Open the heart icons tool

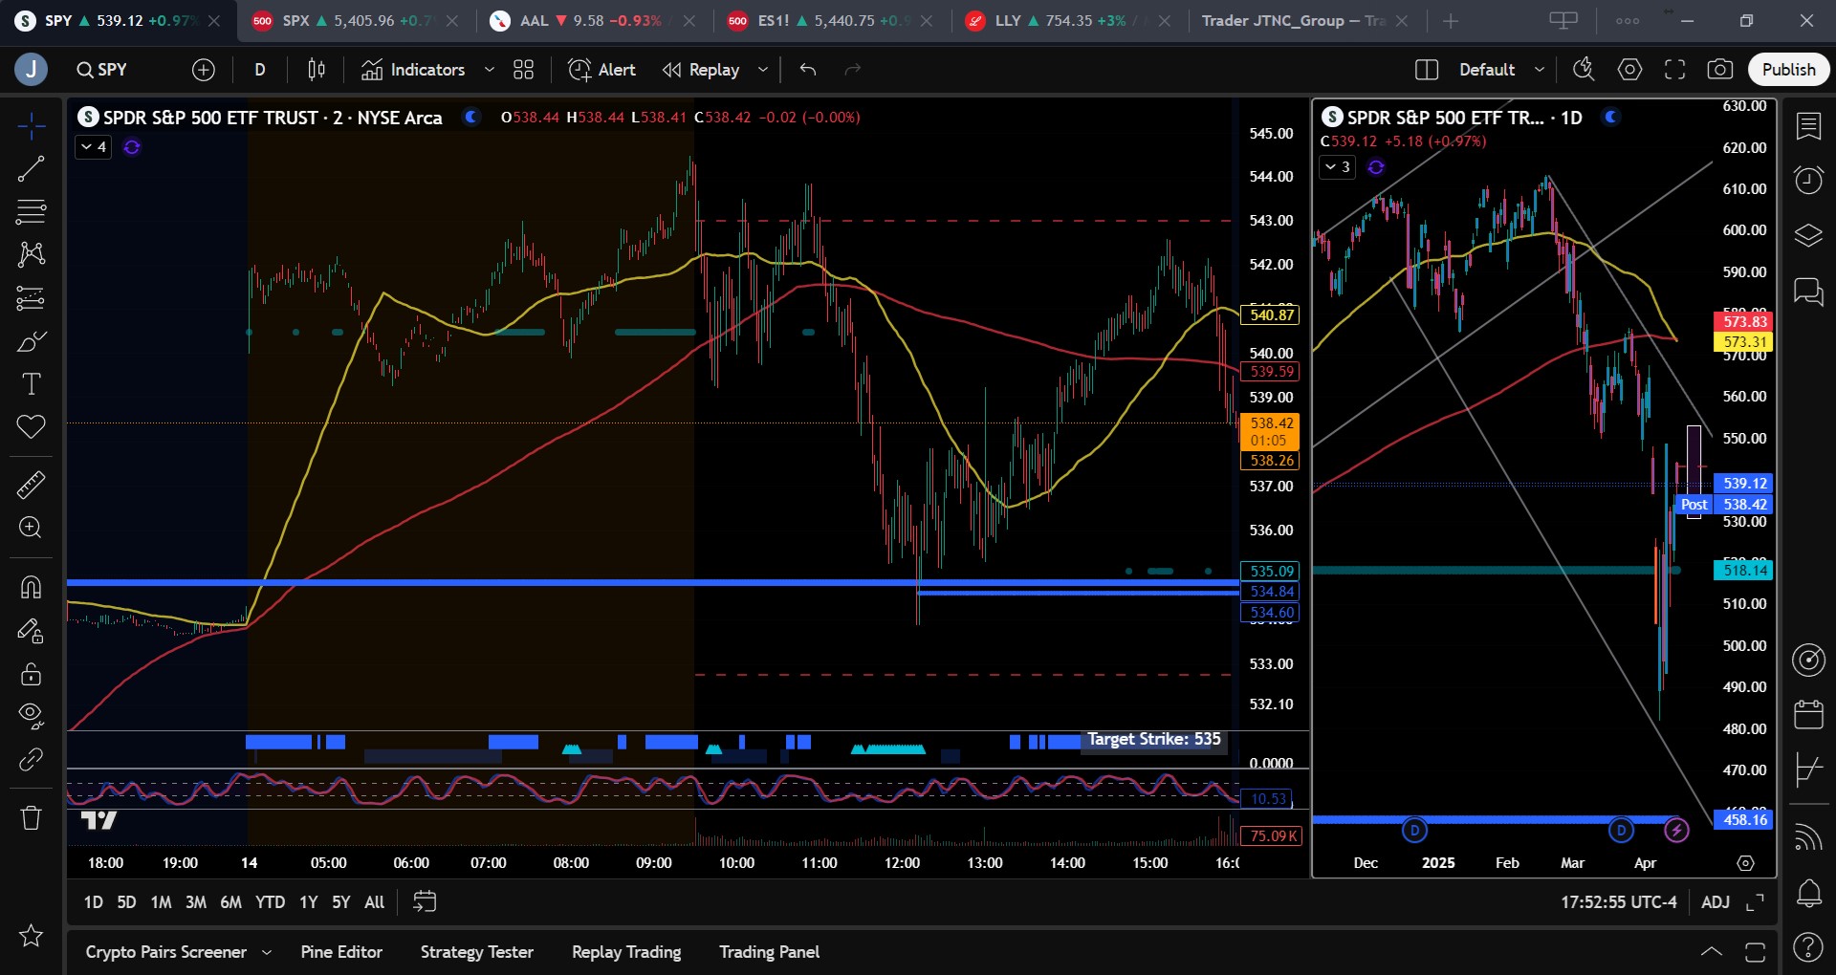31,427
